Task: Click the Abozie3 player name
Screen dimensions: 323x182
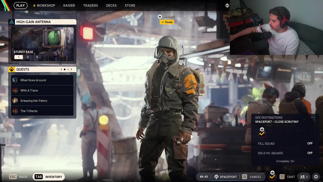Action: point(169,16)
